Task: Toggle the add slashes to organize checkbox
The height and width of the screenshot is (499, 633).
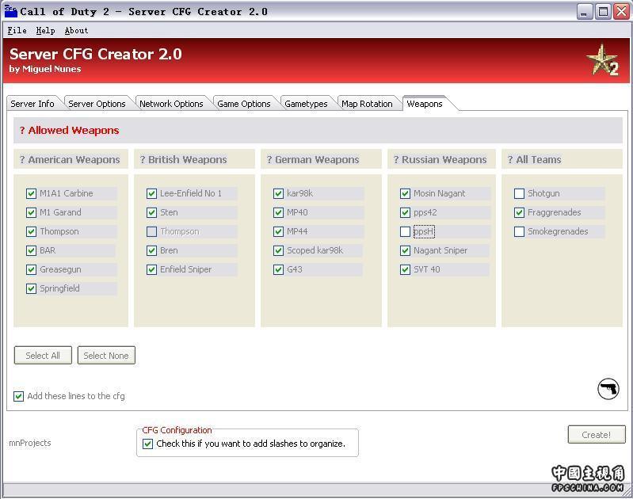Action: tap(148, 444)
